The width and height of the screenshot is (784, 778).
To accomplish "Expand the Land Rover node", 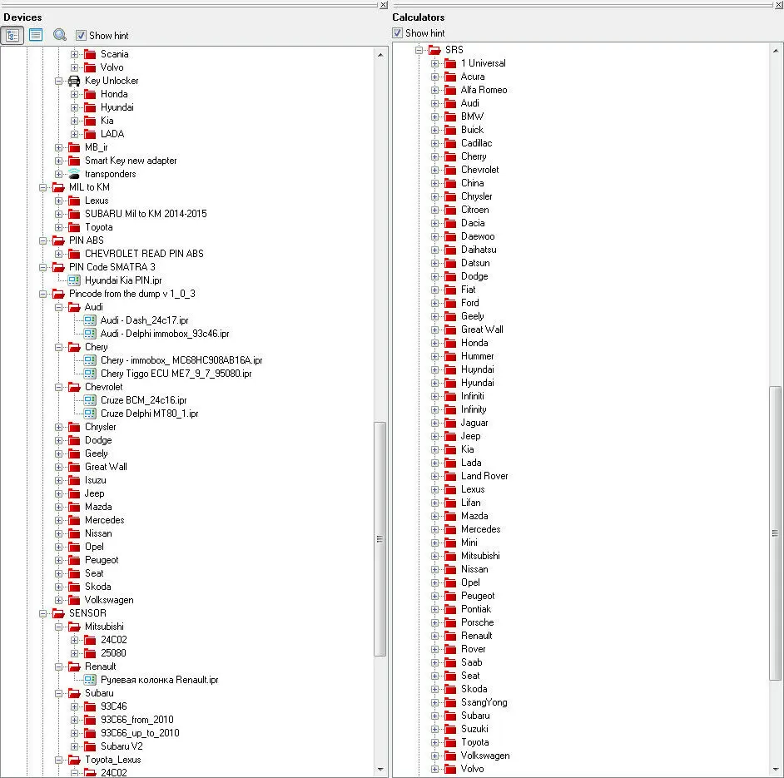I will coord(434,477).
